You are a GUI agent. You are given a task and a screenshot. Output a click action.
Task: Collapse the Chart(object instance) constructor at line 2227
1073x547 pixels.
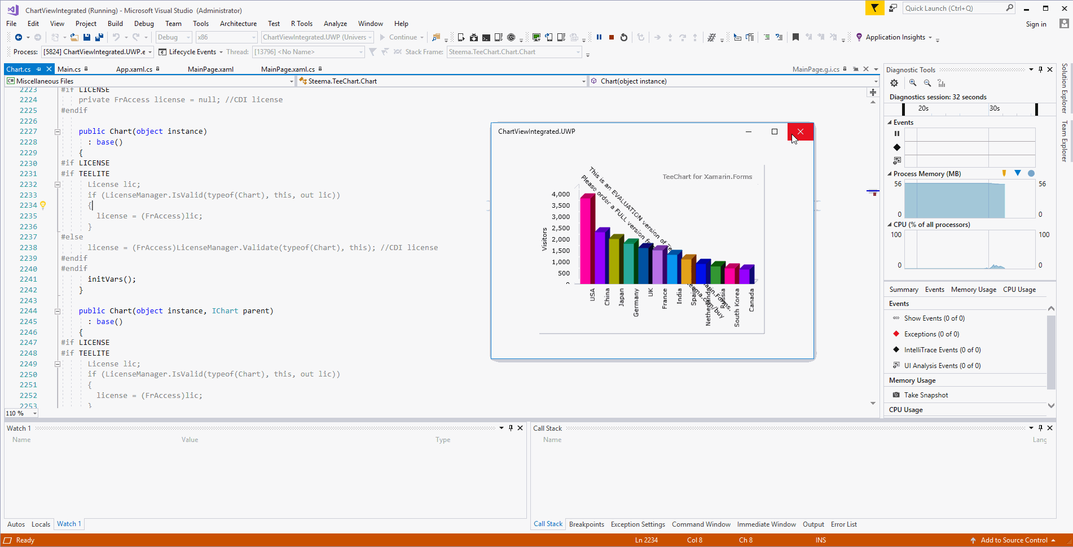(x=57, y=132)
